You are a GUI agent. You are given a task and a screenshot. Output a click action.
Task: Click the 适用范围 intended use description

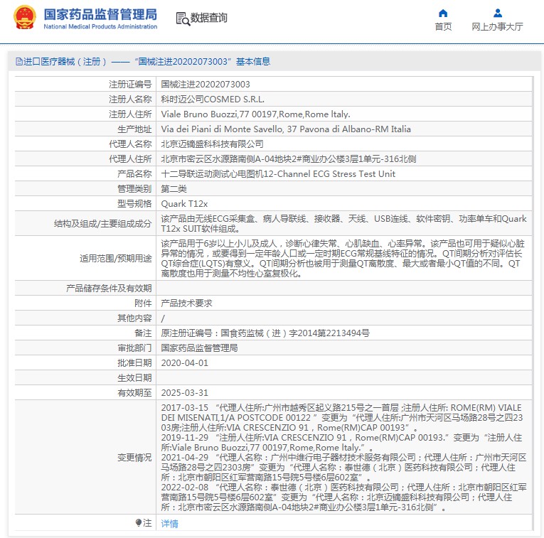[x=343, y=258]
